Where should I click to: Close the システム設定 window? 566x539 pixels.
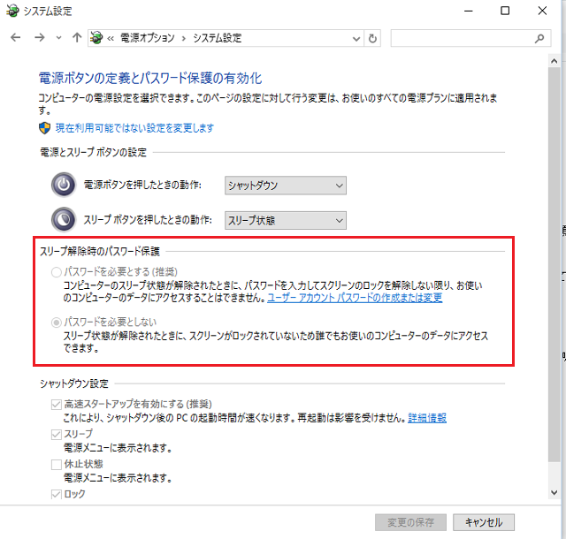pos(542,11)
